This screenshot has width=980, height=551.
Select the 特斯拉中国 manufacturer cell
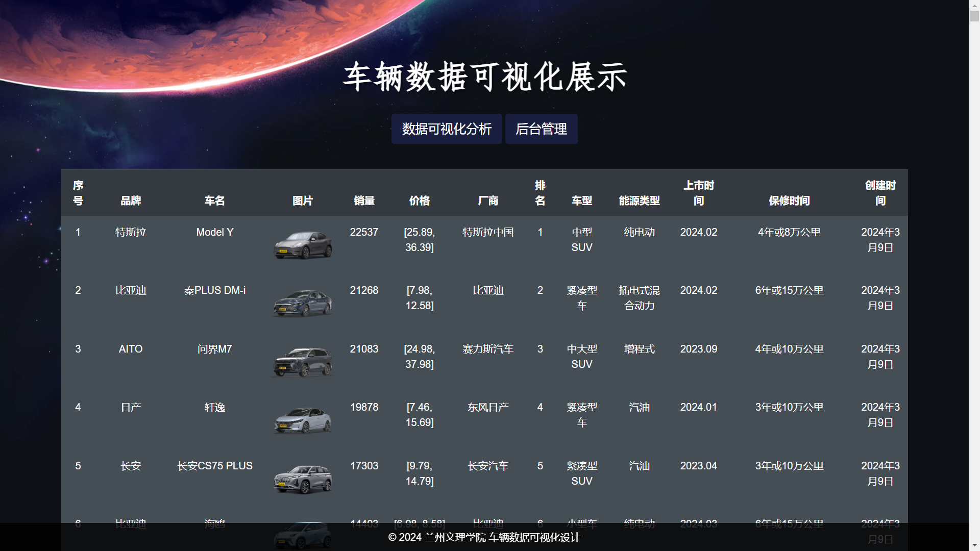[x=488, y=232]
